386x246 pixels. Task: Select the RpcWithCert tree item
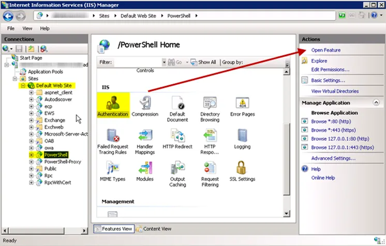pos(57,183)
